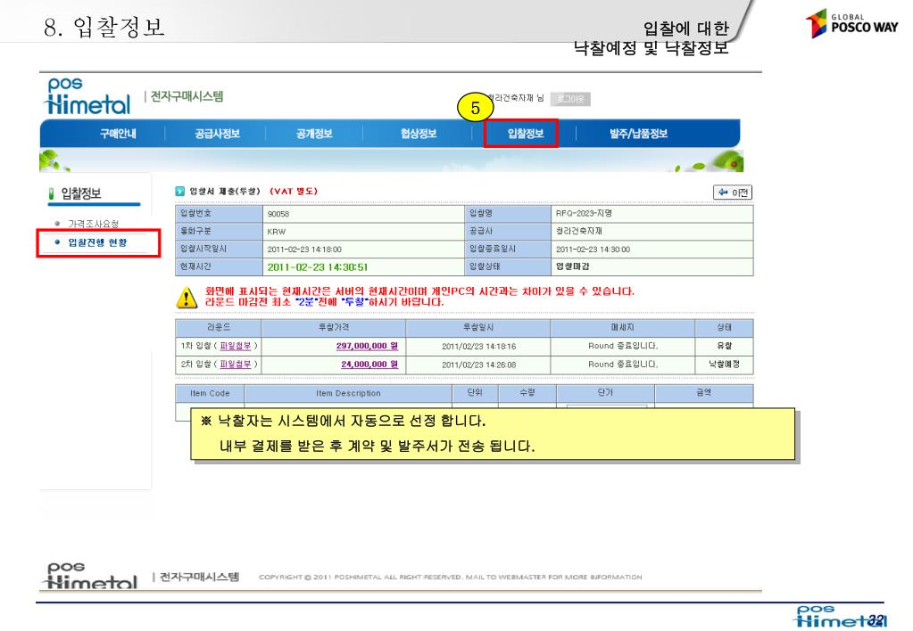The width and height of the screenshot is (913, 631).
Task: Open the 구매안내 menu
Action: pos(118,134)
